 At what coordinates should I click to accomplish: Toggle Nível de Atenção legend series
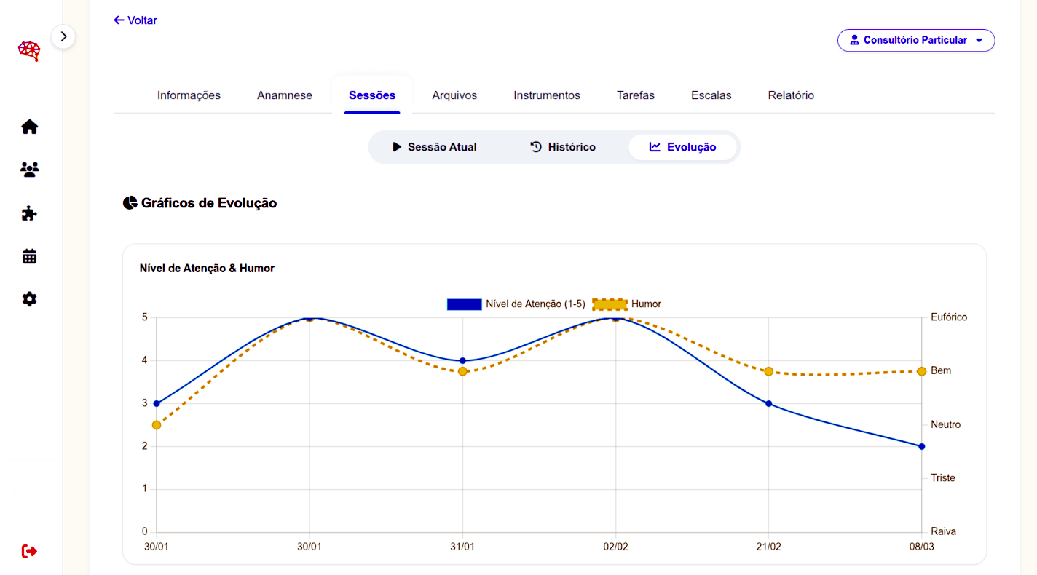tap(516, 304)
